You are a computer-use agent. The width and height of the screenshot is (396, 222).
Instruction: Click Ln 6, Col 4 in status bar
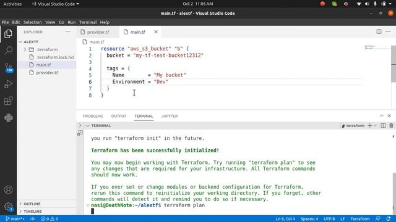285,219
